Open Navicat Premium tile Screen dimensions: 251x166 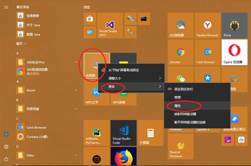coord(181,146)
